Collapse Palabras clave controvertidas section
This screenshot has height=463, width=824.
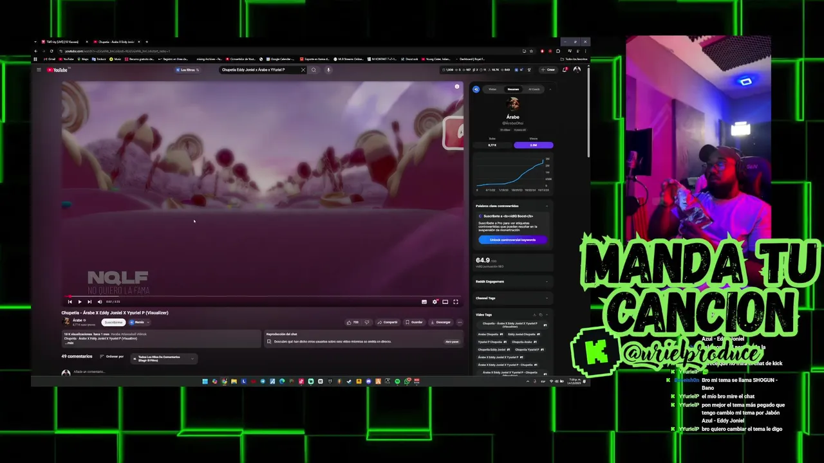(x=547, y=206)
